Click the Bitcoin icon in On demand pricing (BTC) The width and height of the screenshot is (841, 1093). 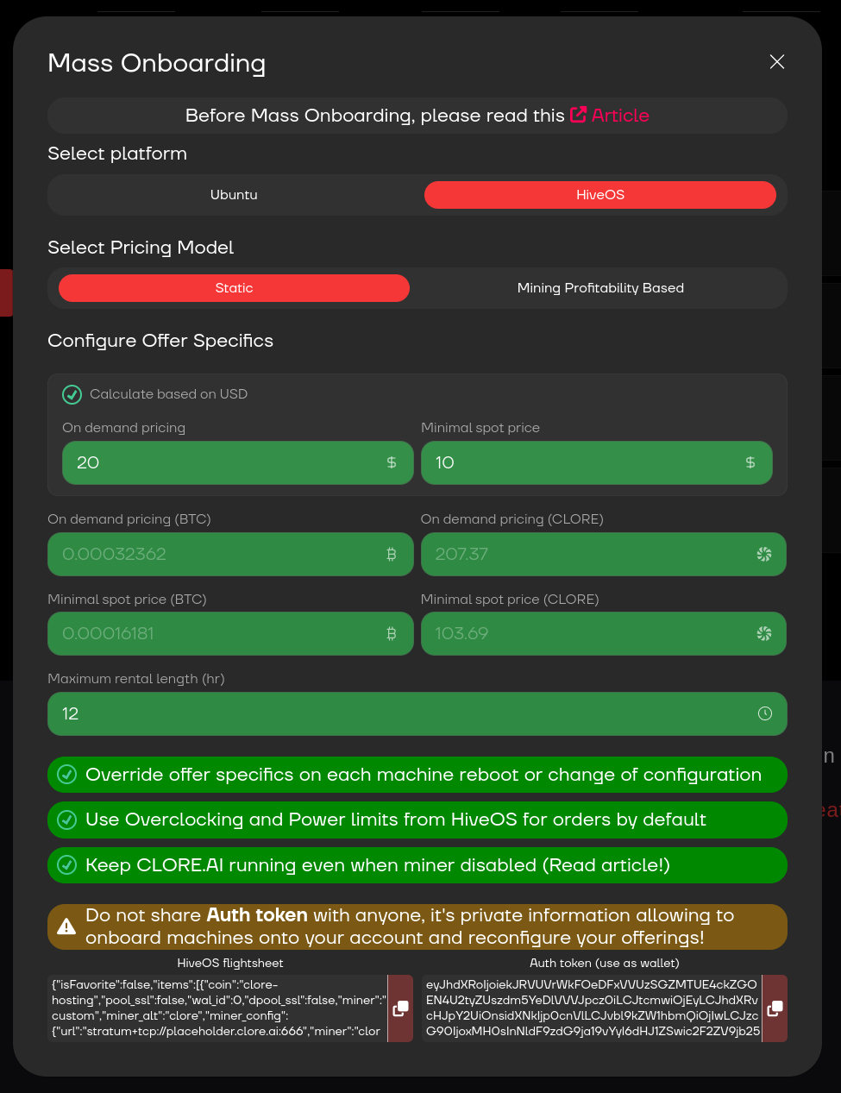392,554
